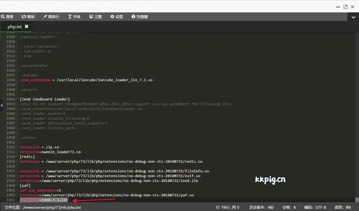Open the 设置 settings panel
Screen dimensions: 359x211
click(x=116, y=17)
